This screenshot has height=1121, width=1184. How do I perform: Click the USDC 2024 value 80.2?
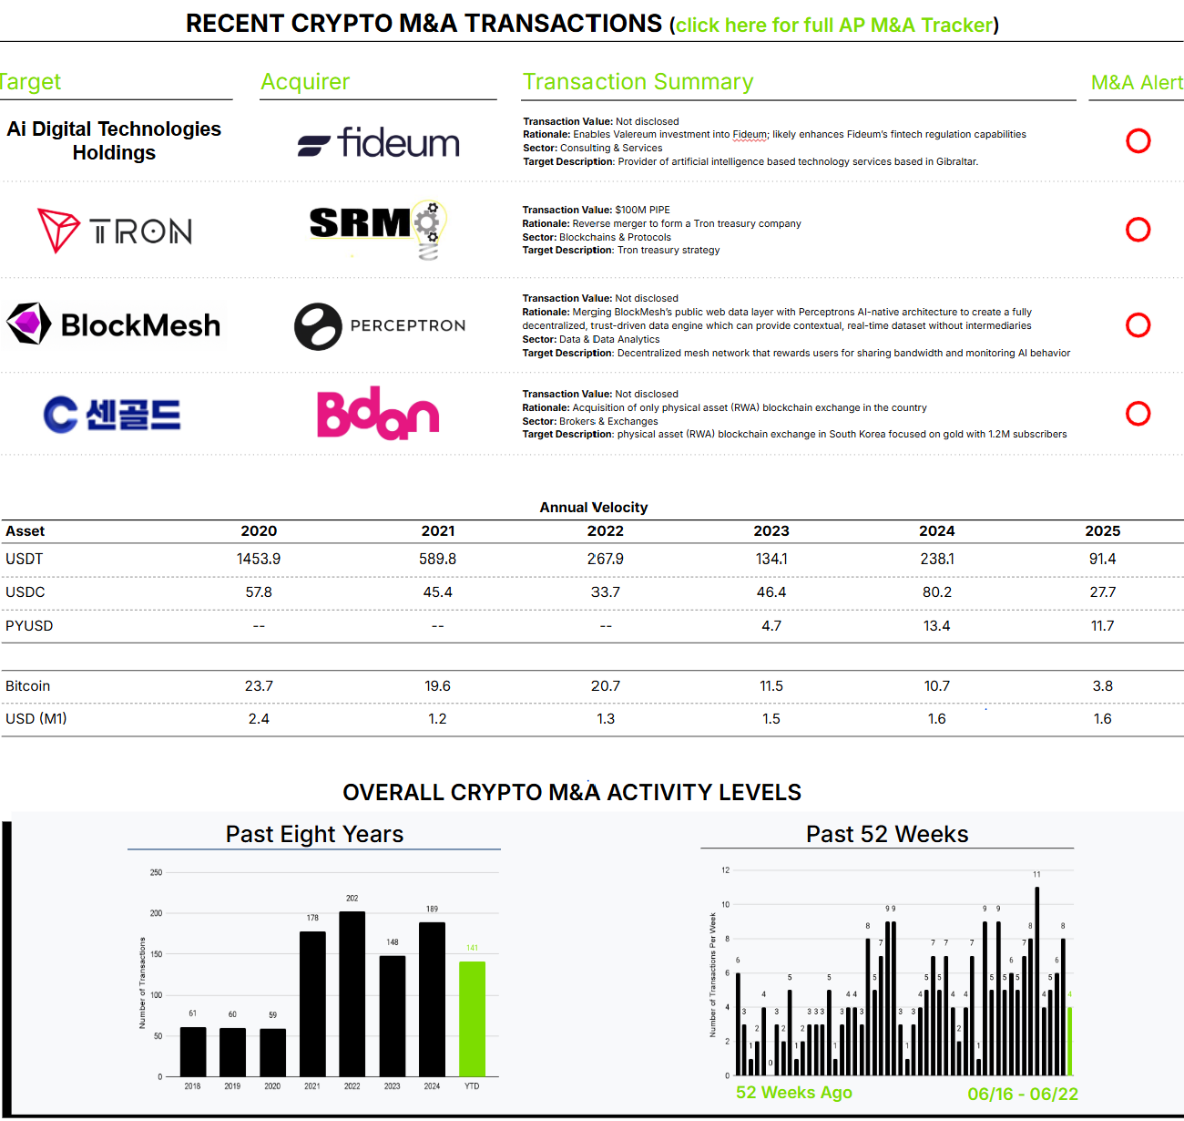[x=937, y=592]
